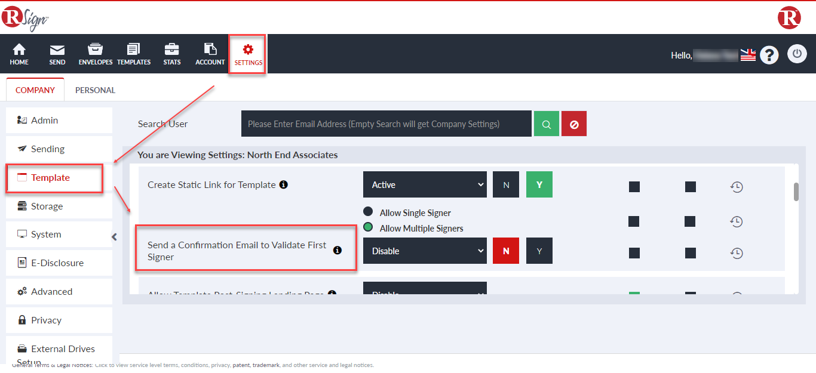Click the green search user button
This screenshot has width=816, height=373.
click(x=547, y=124)
